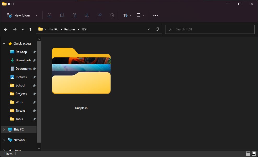258x157 pixels.
Task: Click the pin icon next to School
Action: click(35, 85)
